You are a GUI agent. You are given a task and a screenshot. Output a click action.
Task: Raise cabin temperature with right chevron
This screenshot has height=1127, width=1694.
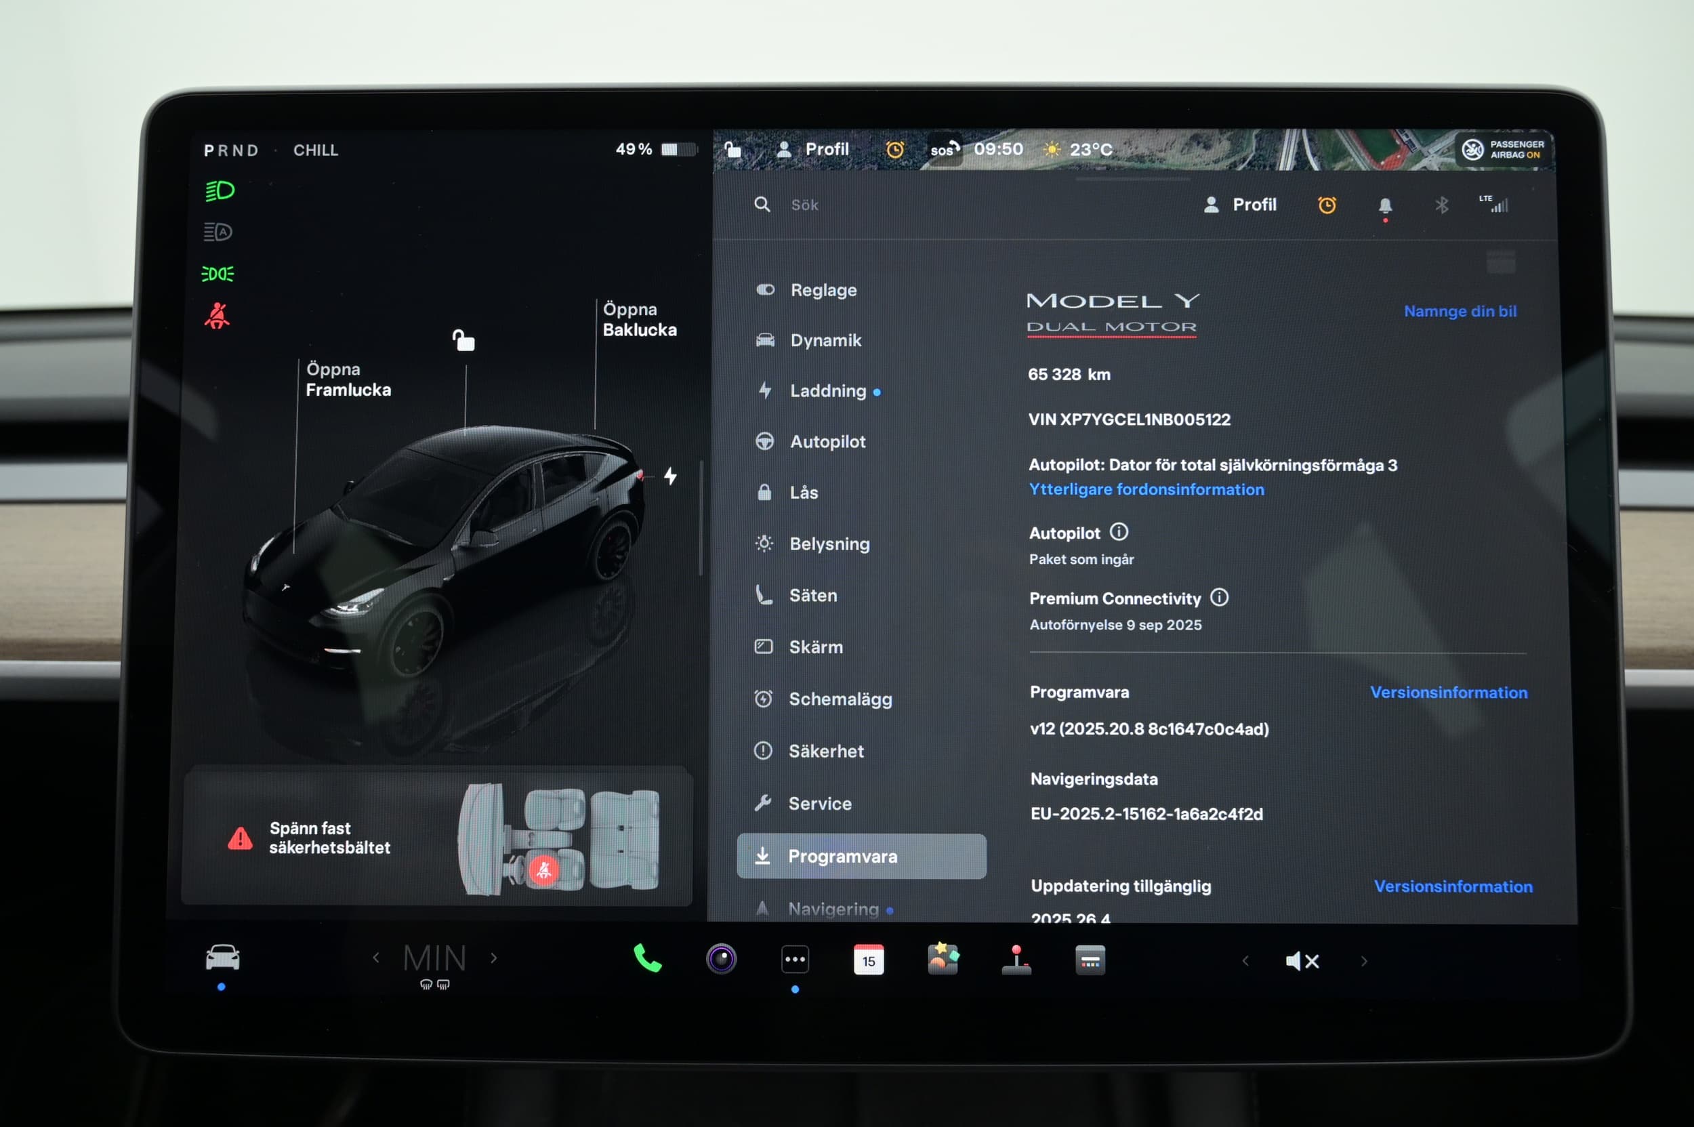click(494, 958)
